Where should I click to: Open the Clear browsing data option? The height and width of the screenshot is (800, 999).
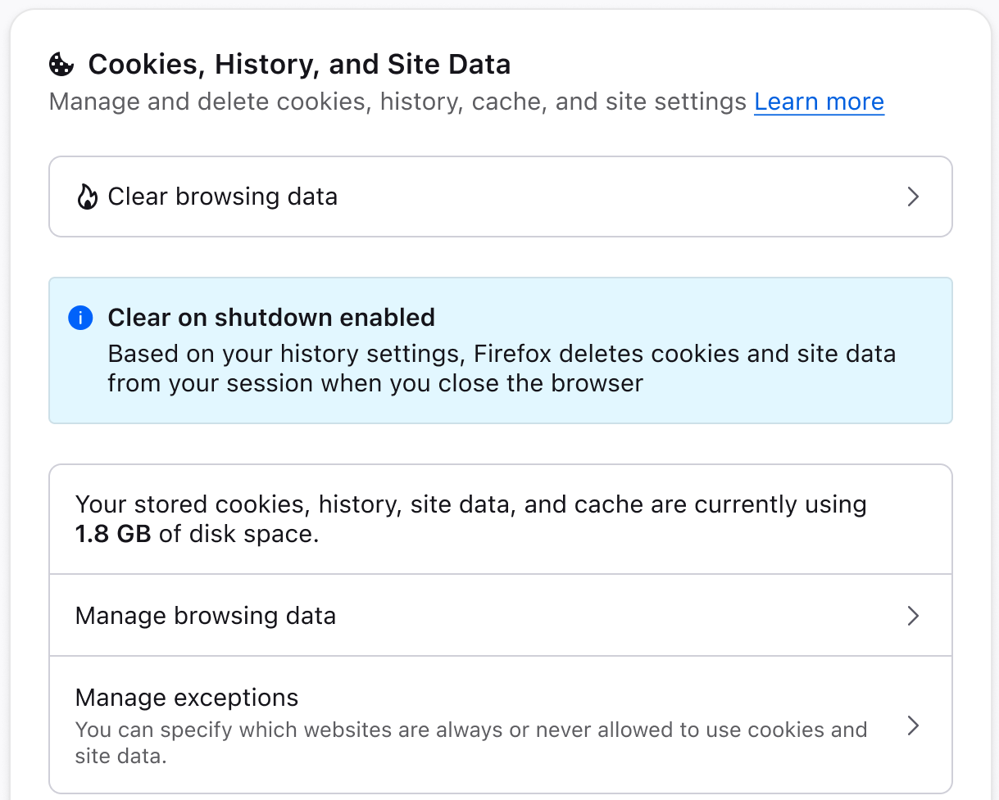(x=223, y=197)
